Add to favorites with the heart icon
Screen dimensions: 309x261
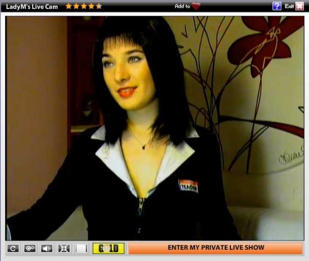196,6
